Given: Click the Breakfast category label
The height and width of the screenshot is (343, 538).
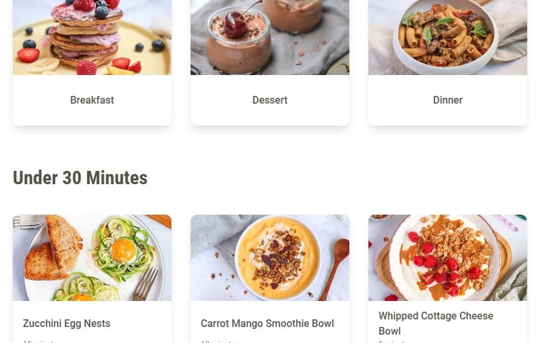Looking at the screenshot, I should click(x=92, y=100).
